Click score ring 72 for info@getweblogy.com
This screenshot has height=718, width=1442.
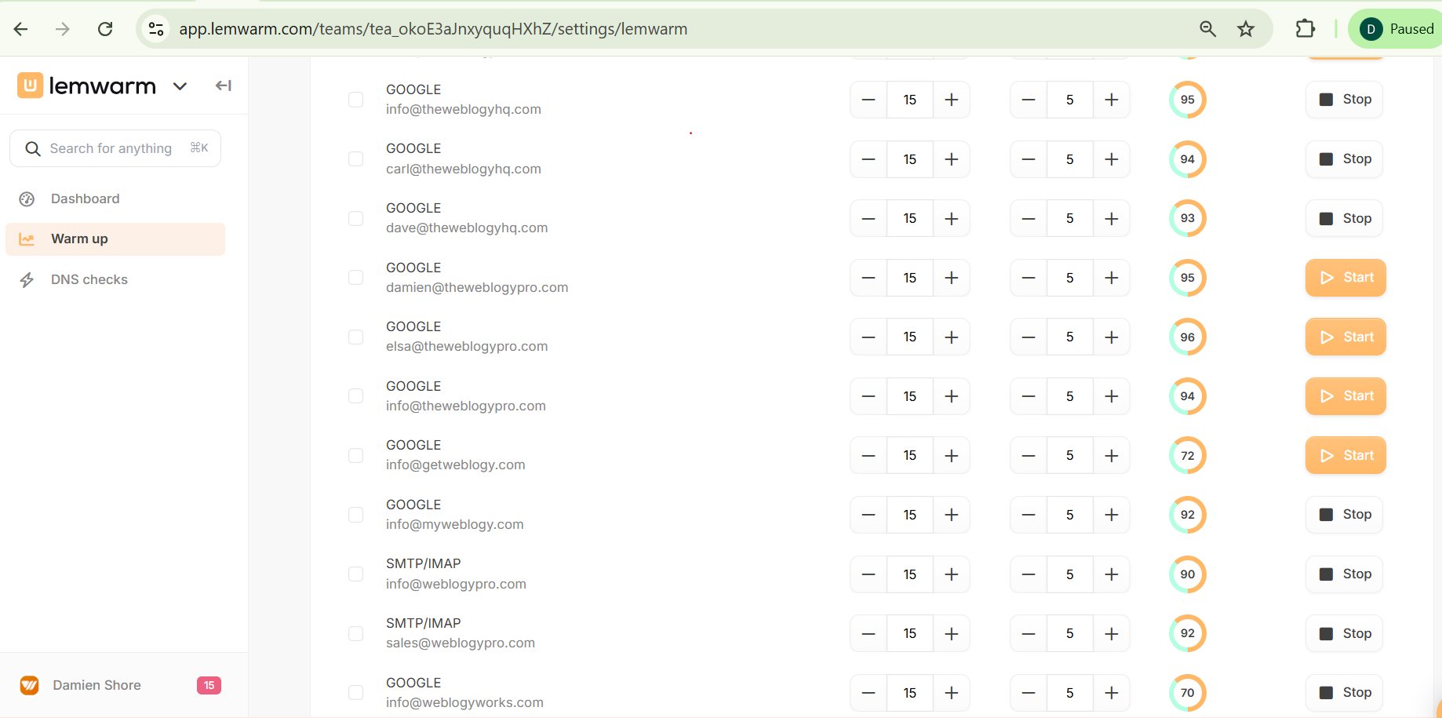[1188, 455]
